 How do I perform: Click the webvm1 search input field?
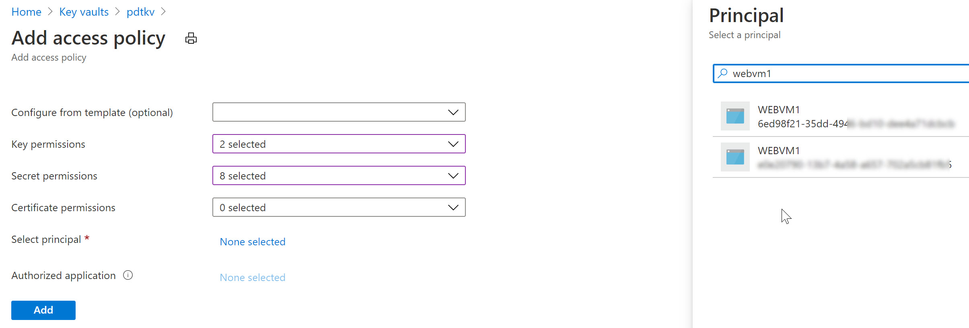pos(804,73)
